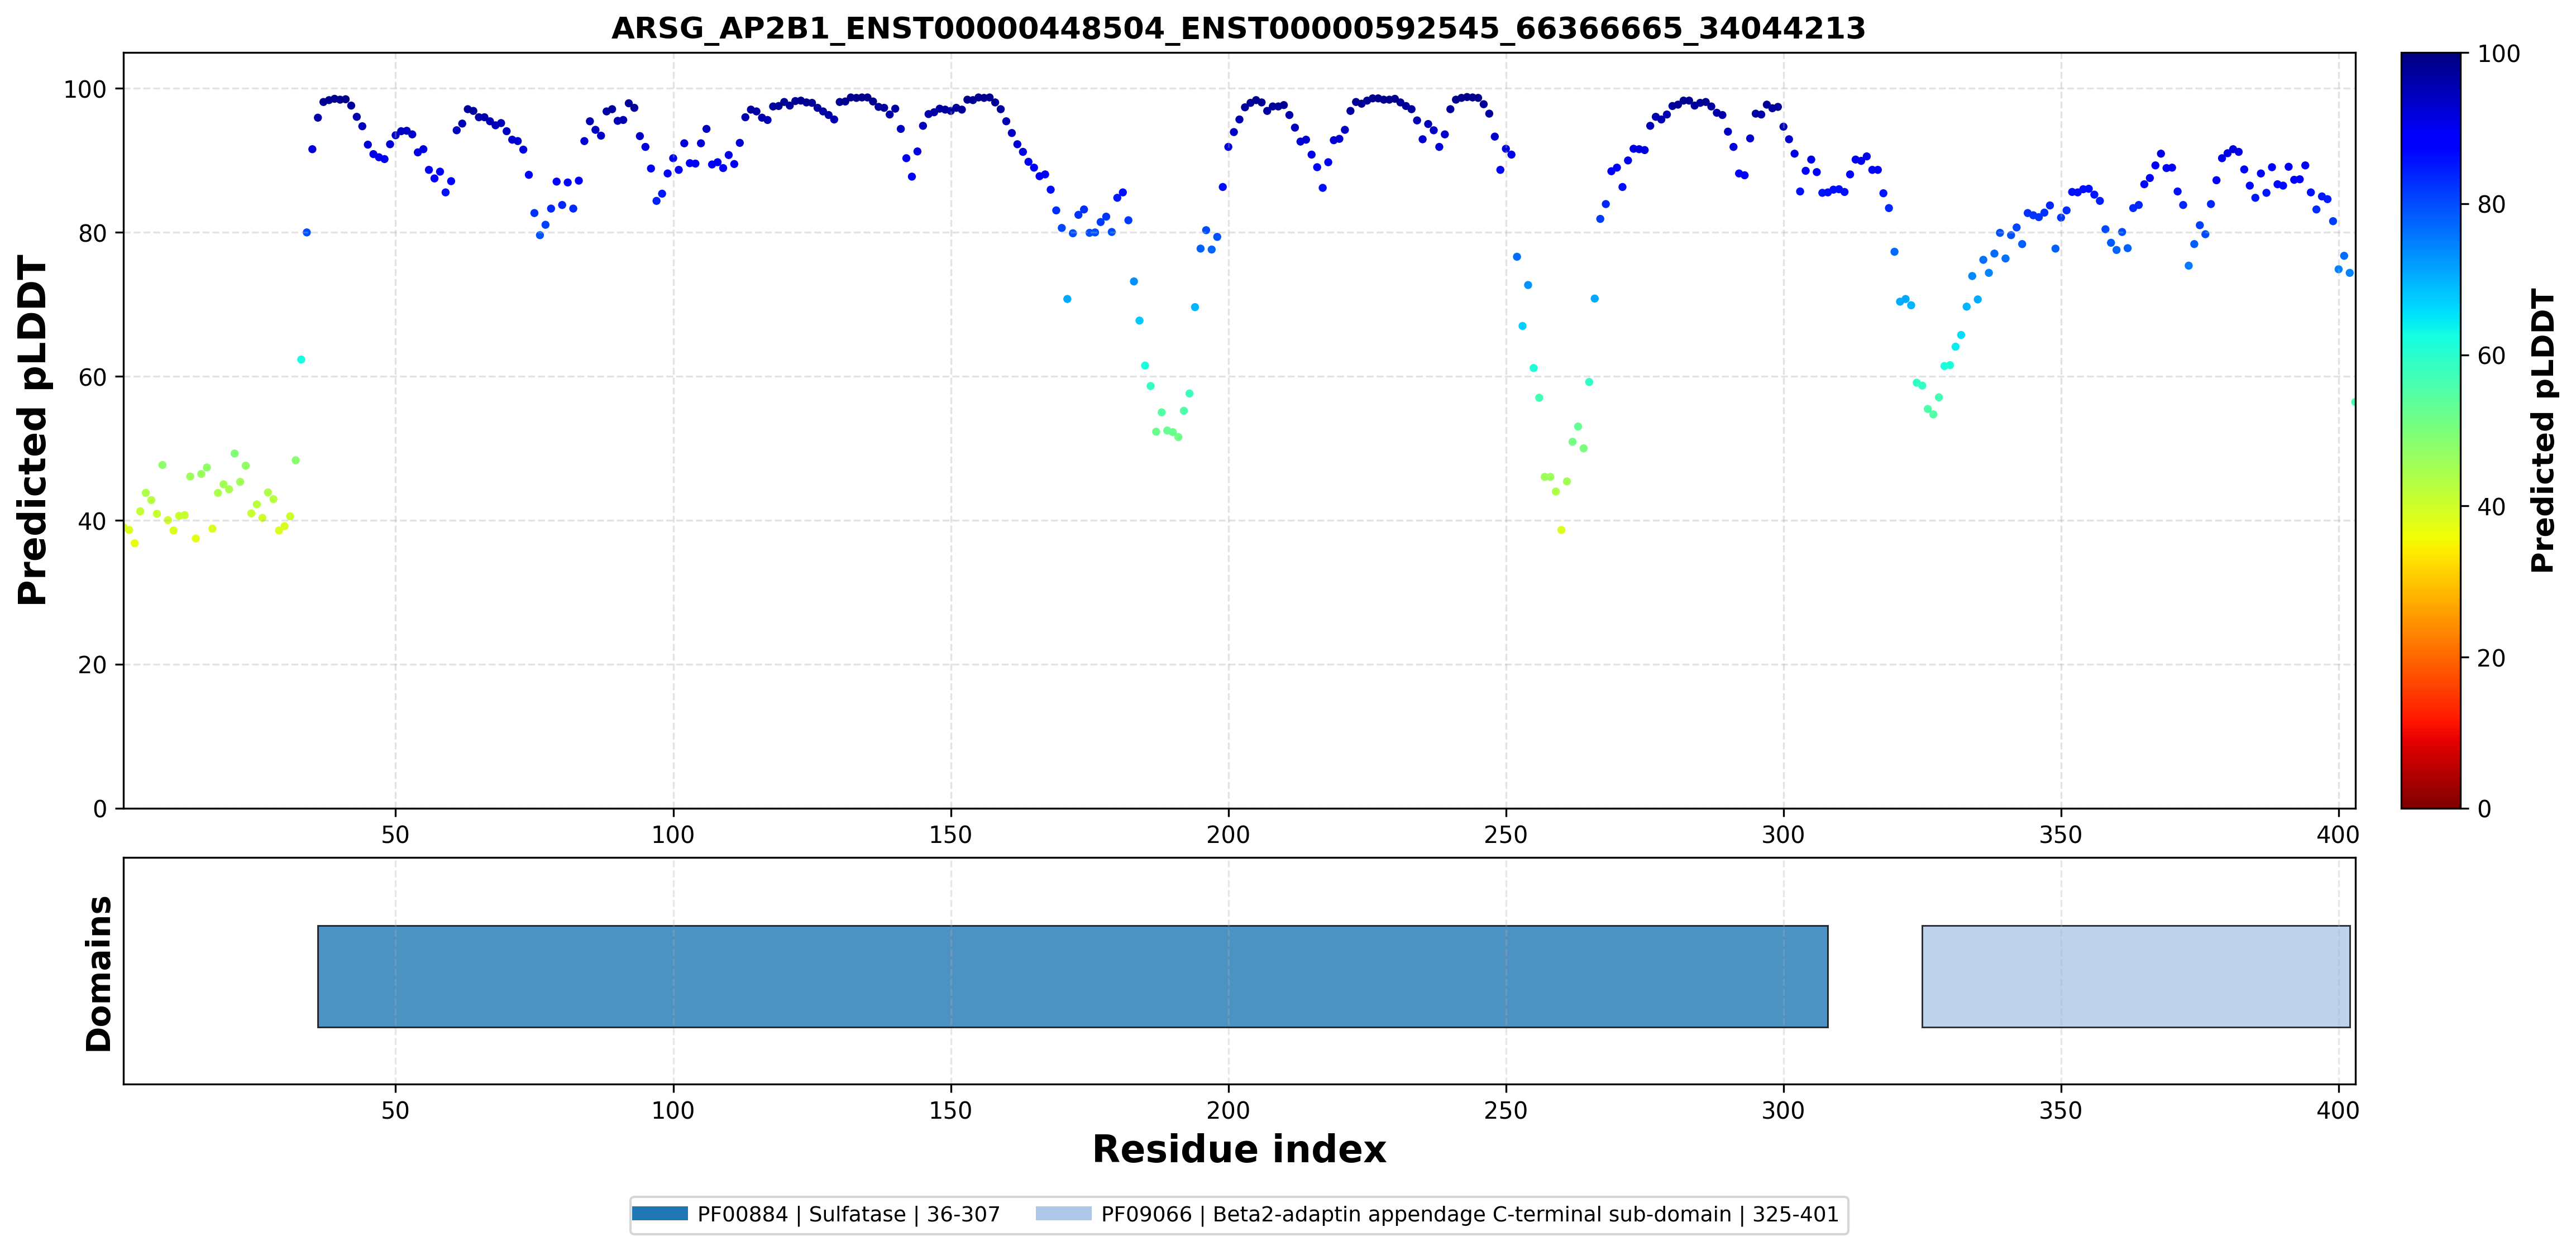This screenshot has width=2576, height=1251.
Task: Click the 20 tick on the y-axis
Action: point(92,665)
